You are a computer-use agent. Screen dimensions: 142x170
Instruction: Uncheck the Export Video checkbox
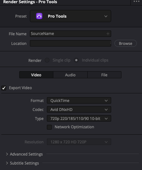(4, 88)
